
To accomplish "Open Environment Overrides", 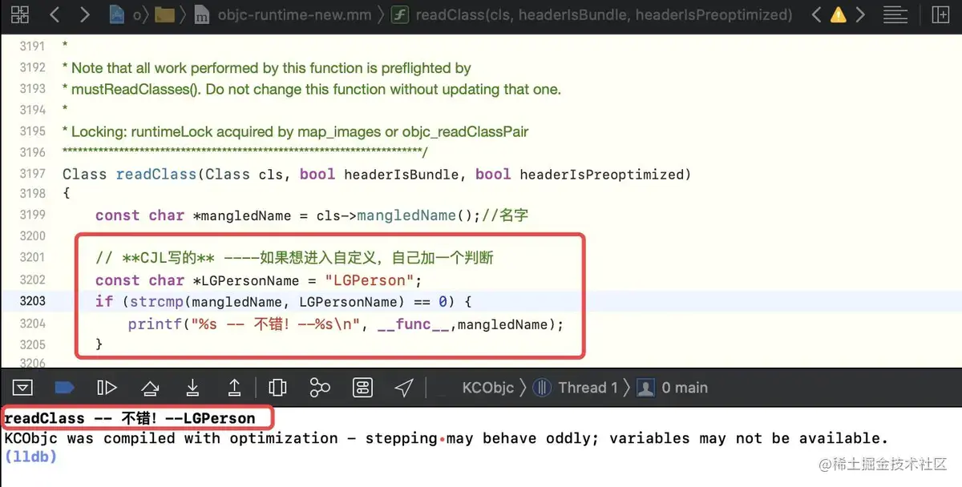I will (362, 388).
